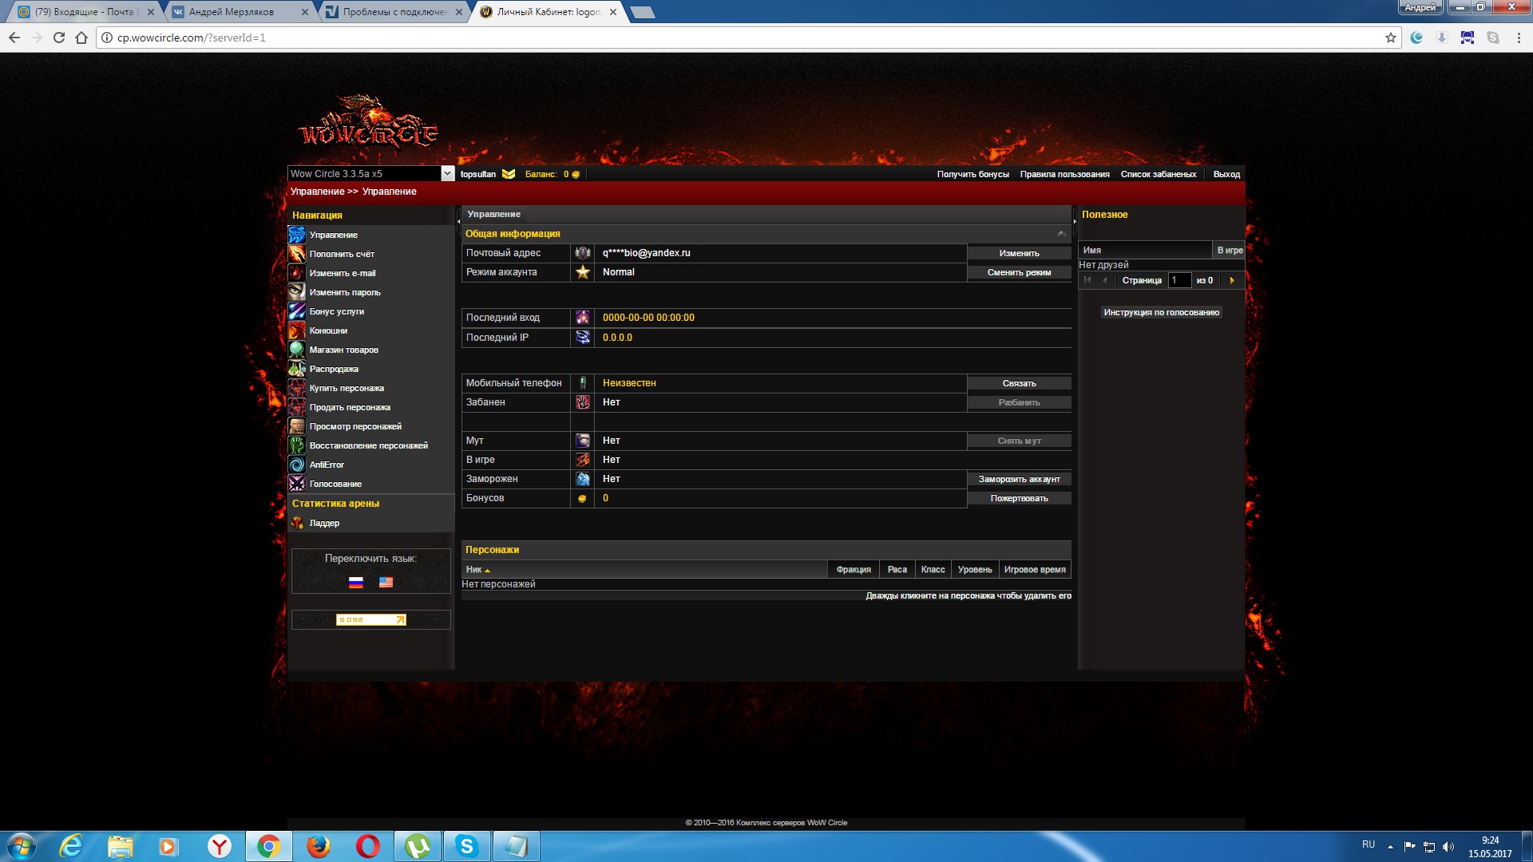The height and width of the screenshot is (862, 1533).
Task: Select the Russian flag language icon
Action: [356, 583]
